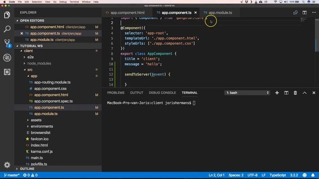This screenshot has width=319, height=179.
Task: Click errors and warnings count in status bar
Action: point(30,175)
